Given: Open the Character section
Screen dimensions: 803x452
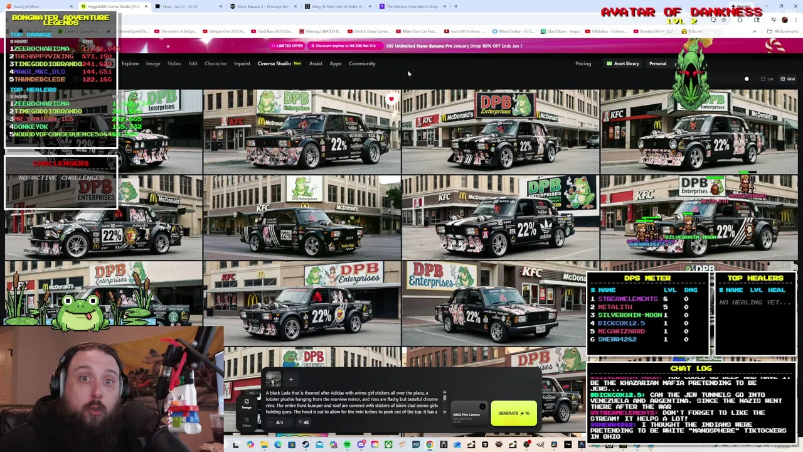Looking at the screenshot, I should pos(215,63).
